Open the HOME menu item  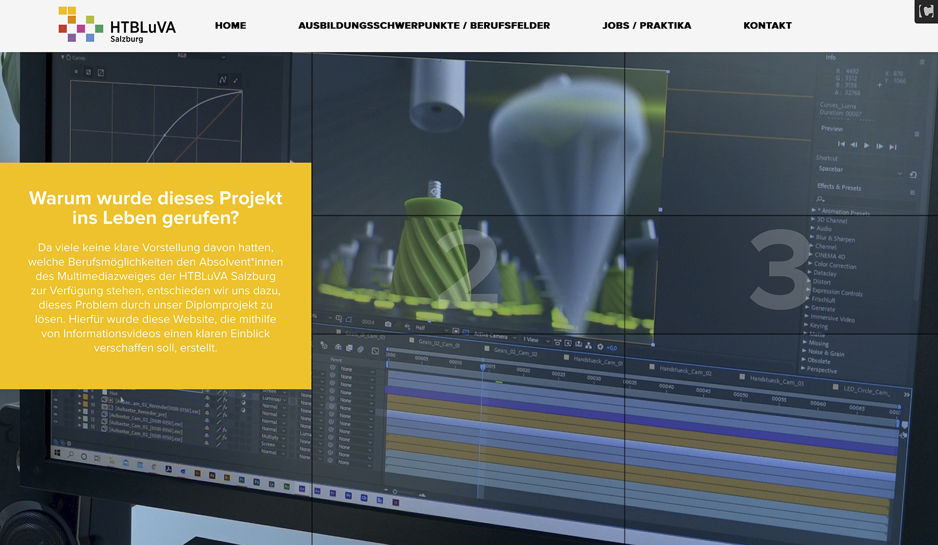pyautogui.click(x=230, y=26)
